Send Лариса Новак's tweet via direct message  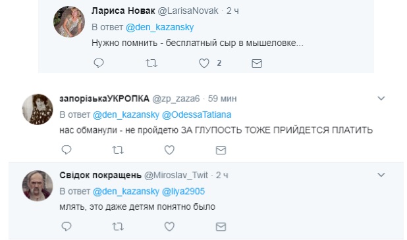(x=257, y=63)
